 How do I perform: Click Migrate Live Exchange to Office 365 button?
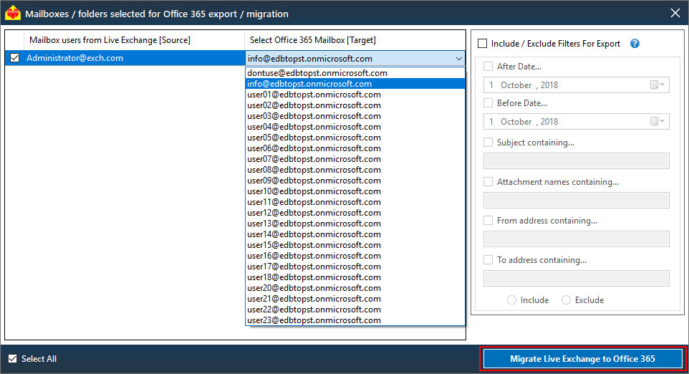pos(582,359)
